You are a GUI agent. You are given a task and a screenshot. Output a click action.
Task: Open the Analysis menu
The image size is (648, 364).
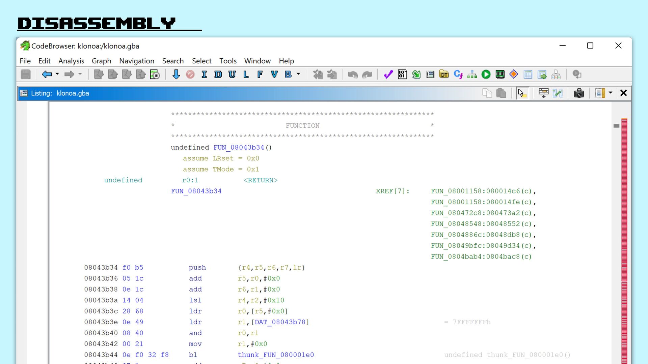click(71, 61)
